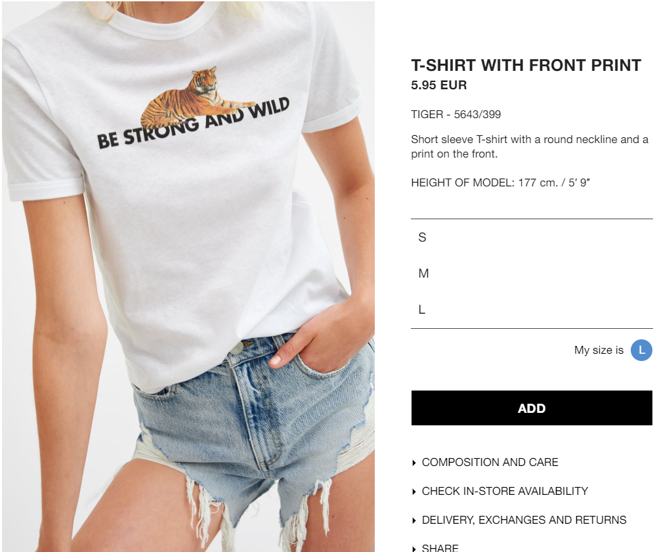
Task: Click the tiger print on the shirt photo
Action: click(197, 96)
